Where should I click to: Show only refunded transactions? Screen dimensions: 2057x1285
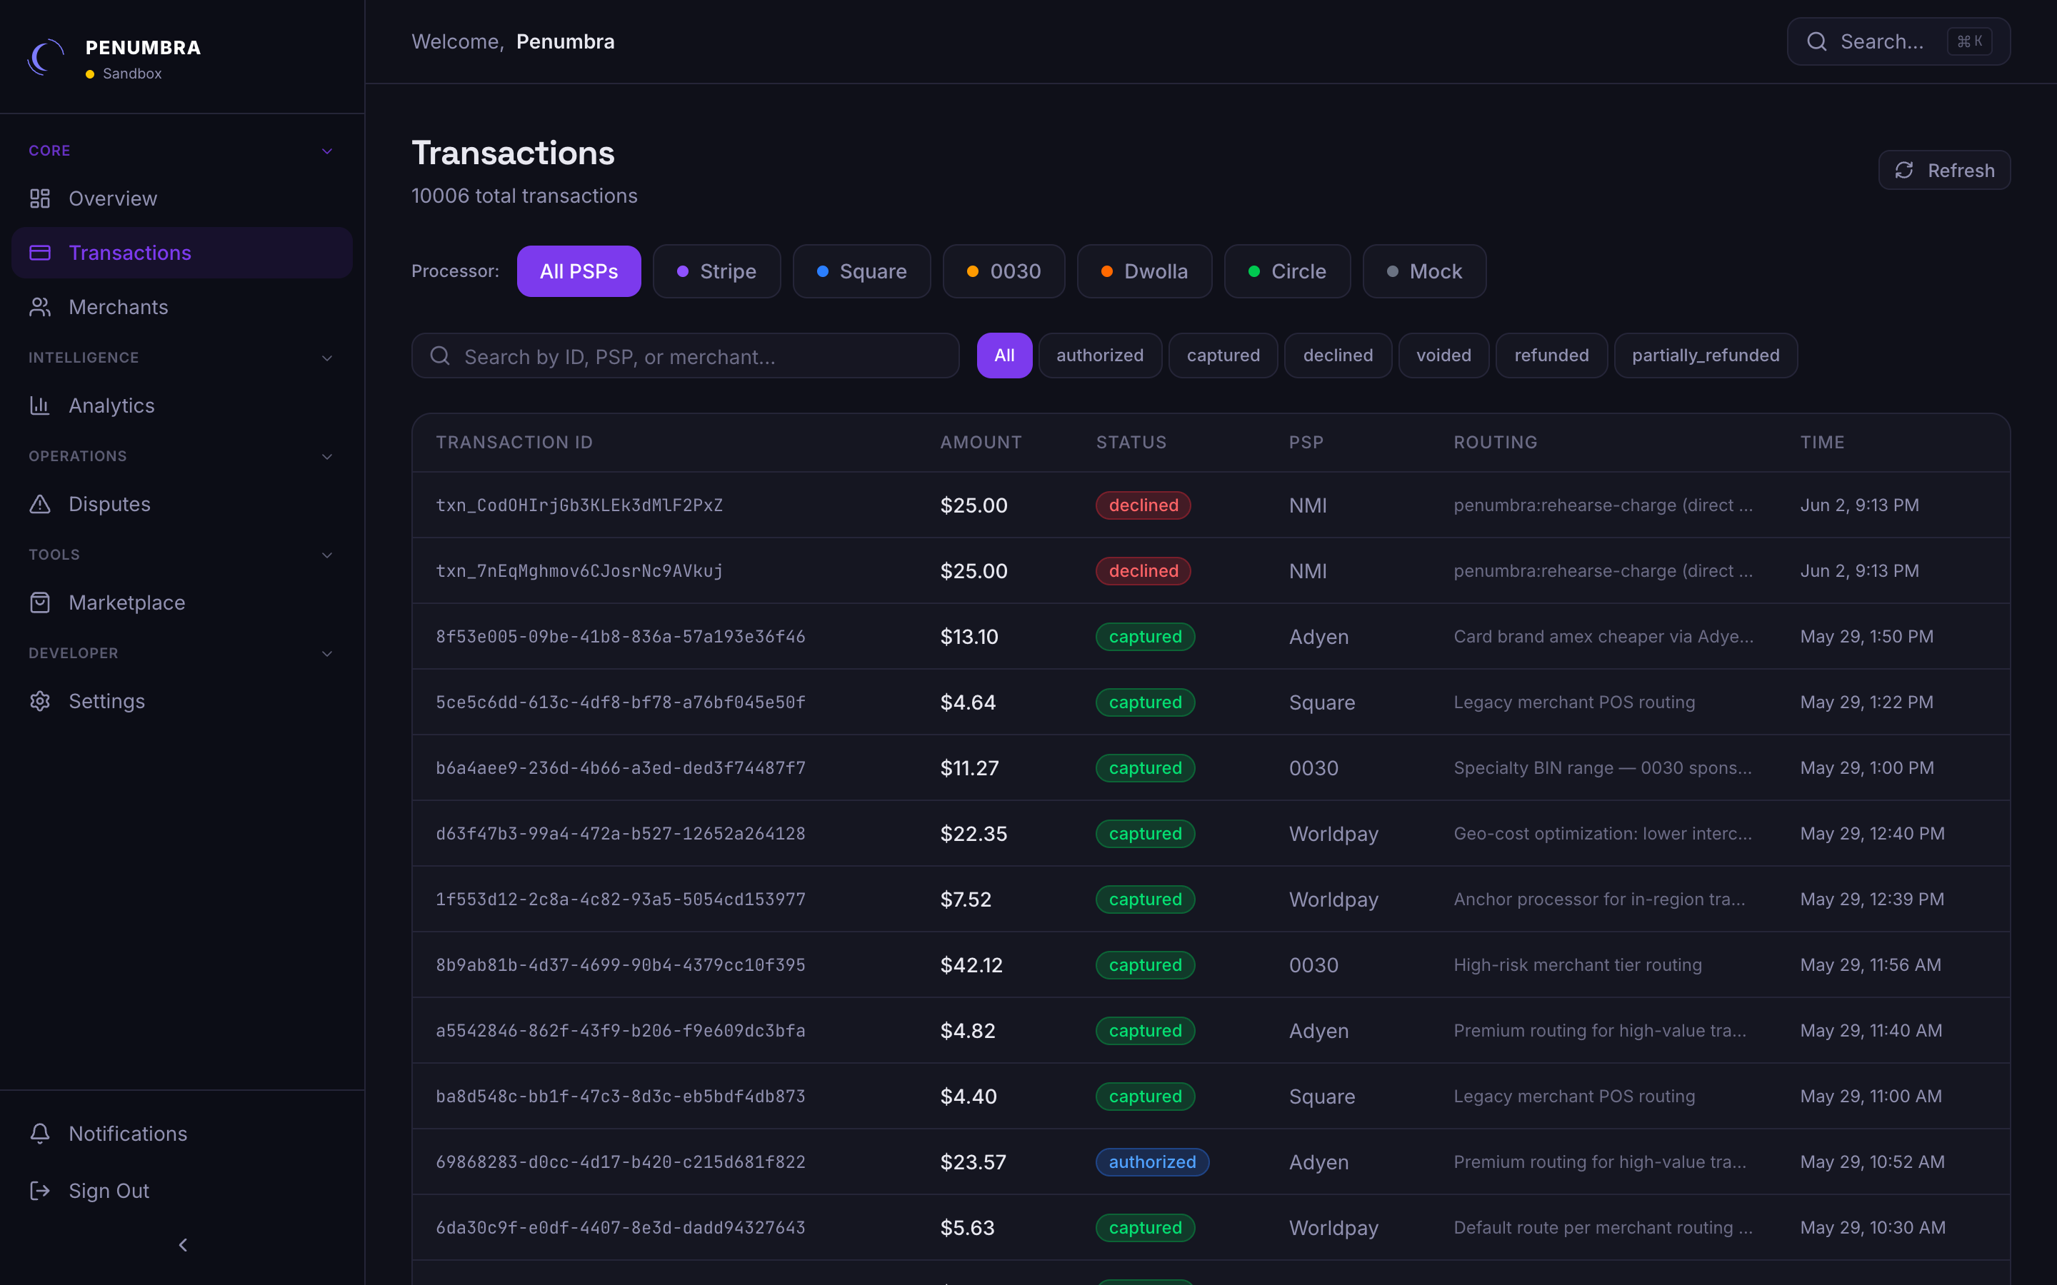click(1551, 356)
